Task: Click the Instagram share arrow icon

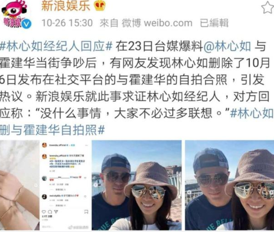Action: point(56,212)
